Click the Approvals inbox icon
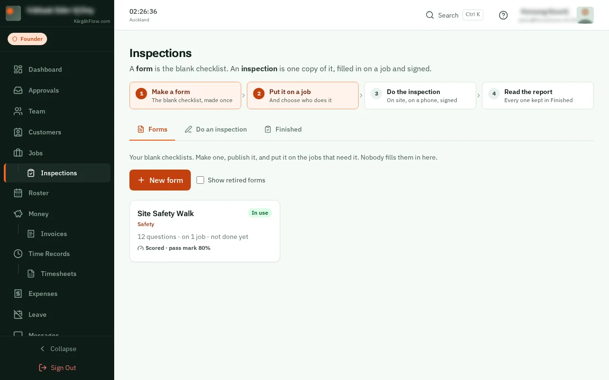 (x=18, y=90)
